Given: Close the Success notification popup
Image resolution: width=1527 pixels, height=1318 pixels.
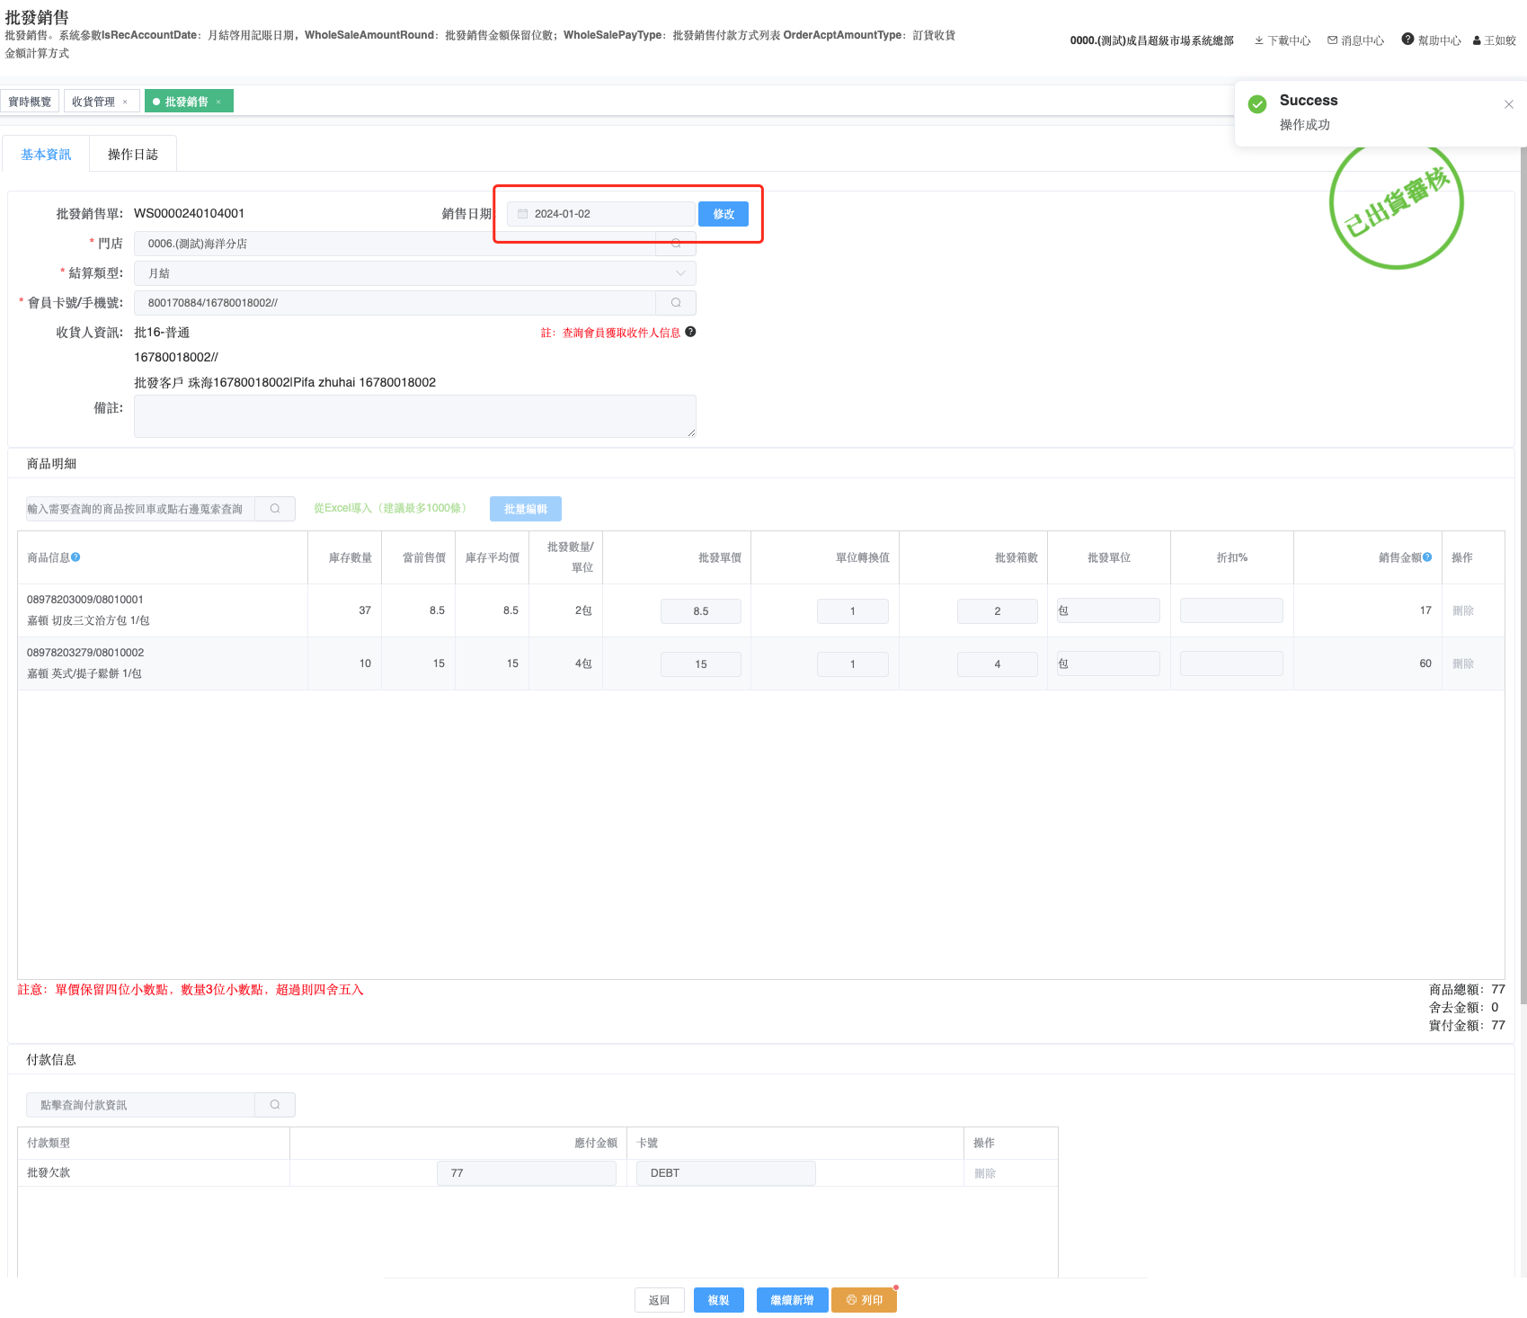Looking at the screenshot, I should click(x=1509, y=104).
